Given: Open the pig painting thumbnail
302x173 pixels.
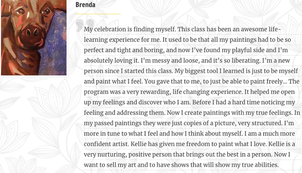Looking at the screenshot, I should (34, 37).
